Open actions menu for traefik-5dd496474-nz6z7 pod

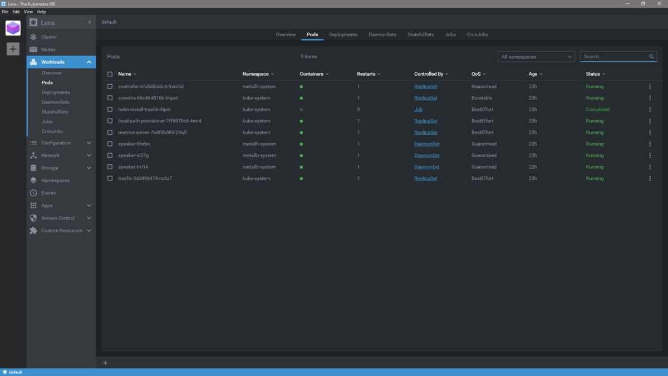coord(650,178)
